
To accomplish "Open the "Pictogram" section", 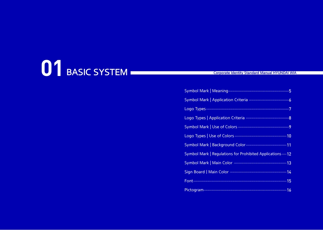I will pyautogui.click(x=194, y=190).
